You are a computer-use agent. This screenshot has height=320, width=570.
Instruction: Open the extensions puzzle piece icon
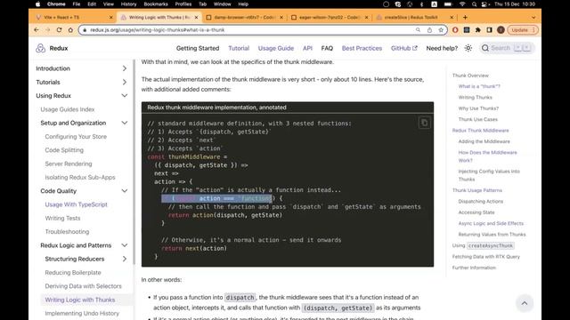478,30
